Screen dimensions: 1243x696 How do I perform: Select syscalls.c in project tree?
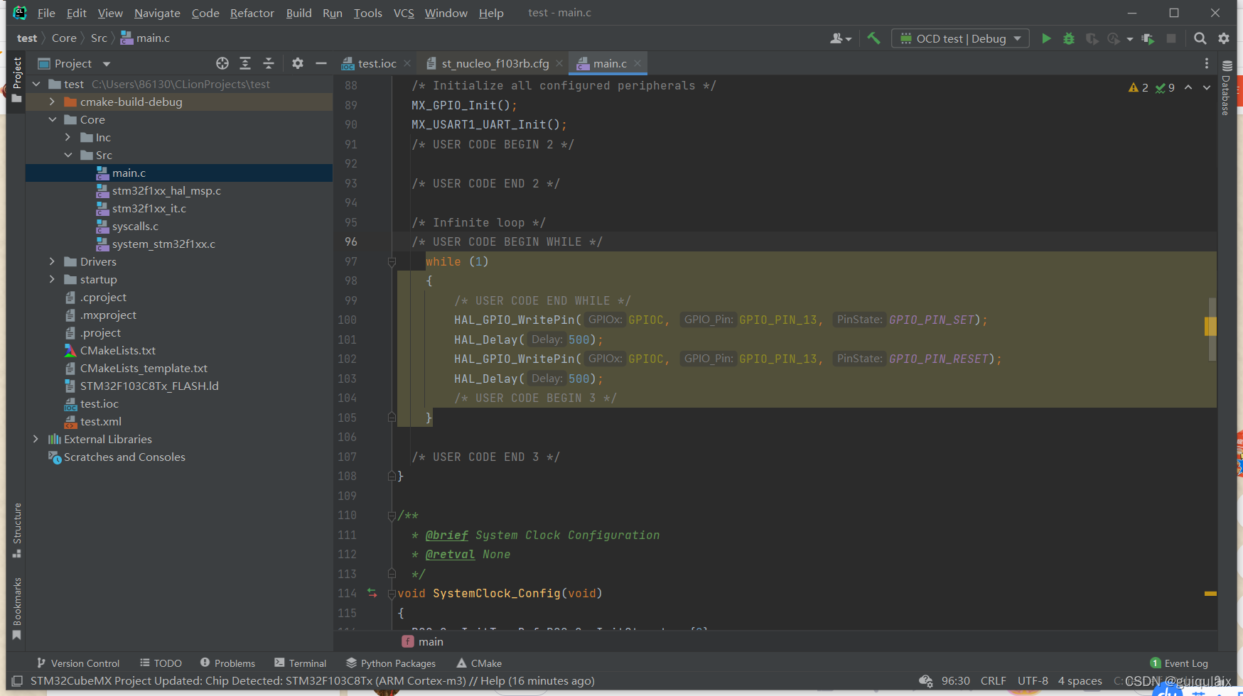135,226
